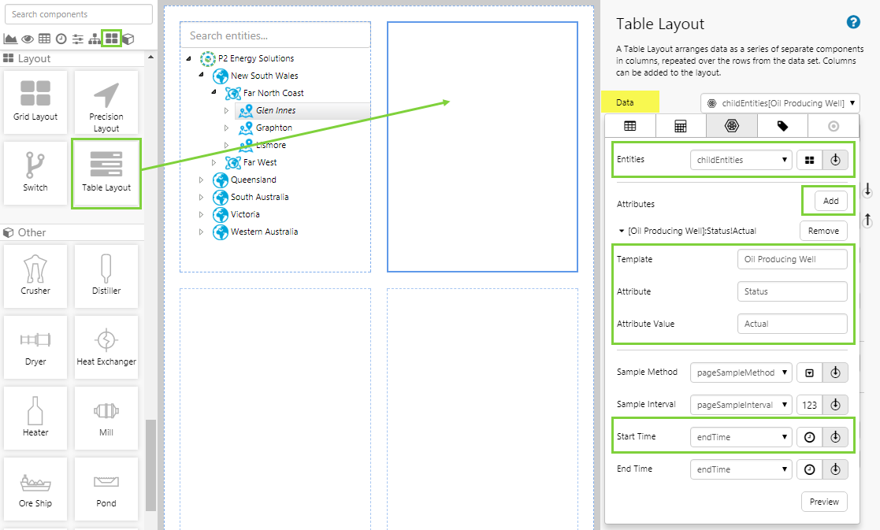Select the sliders component category icon

(x=78, y=39)
